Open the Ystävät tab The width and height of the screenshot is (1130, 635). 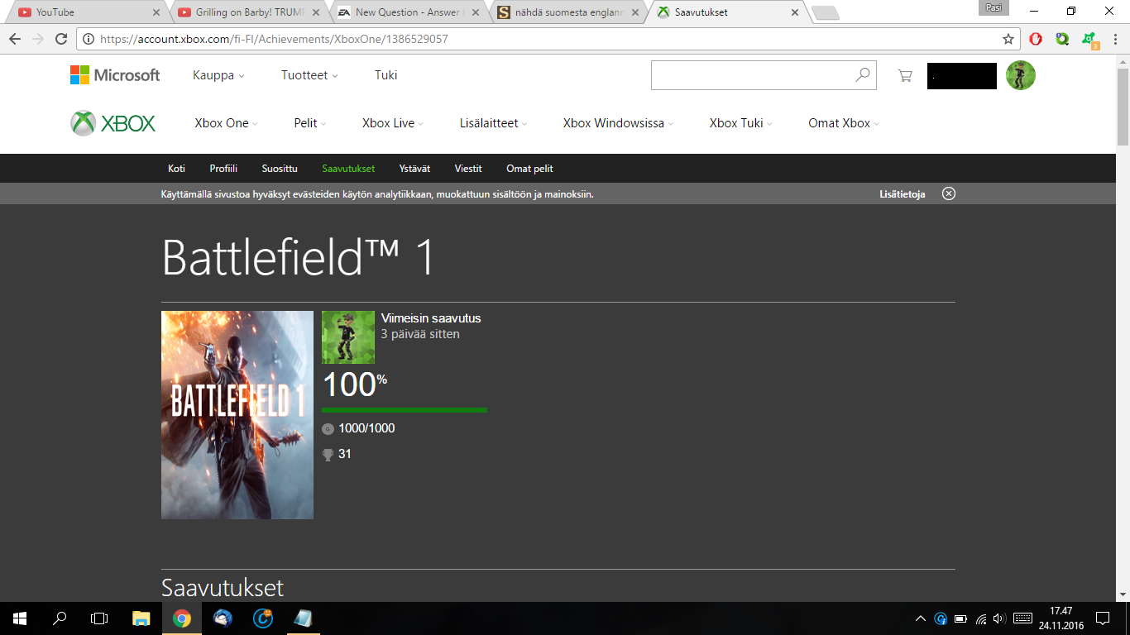tap(414, 169)
